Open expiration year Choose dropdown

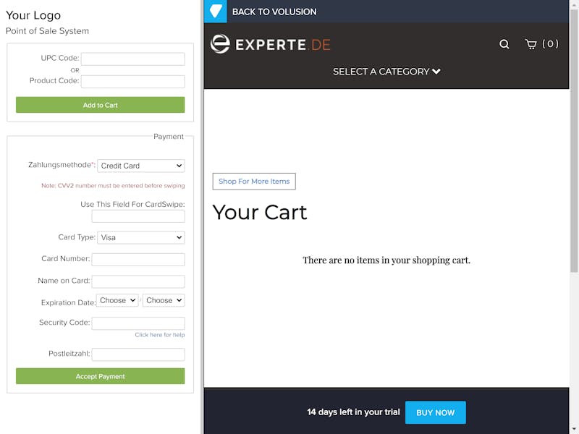pyautogui.click(x=164, y=300)
